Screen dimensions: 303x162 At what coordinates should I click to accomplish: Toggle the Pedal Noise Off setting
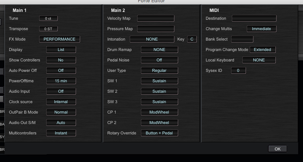pyautogui.click(x=160, y=60)
